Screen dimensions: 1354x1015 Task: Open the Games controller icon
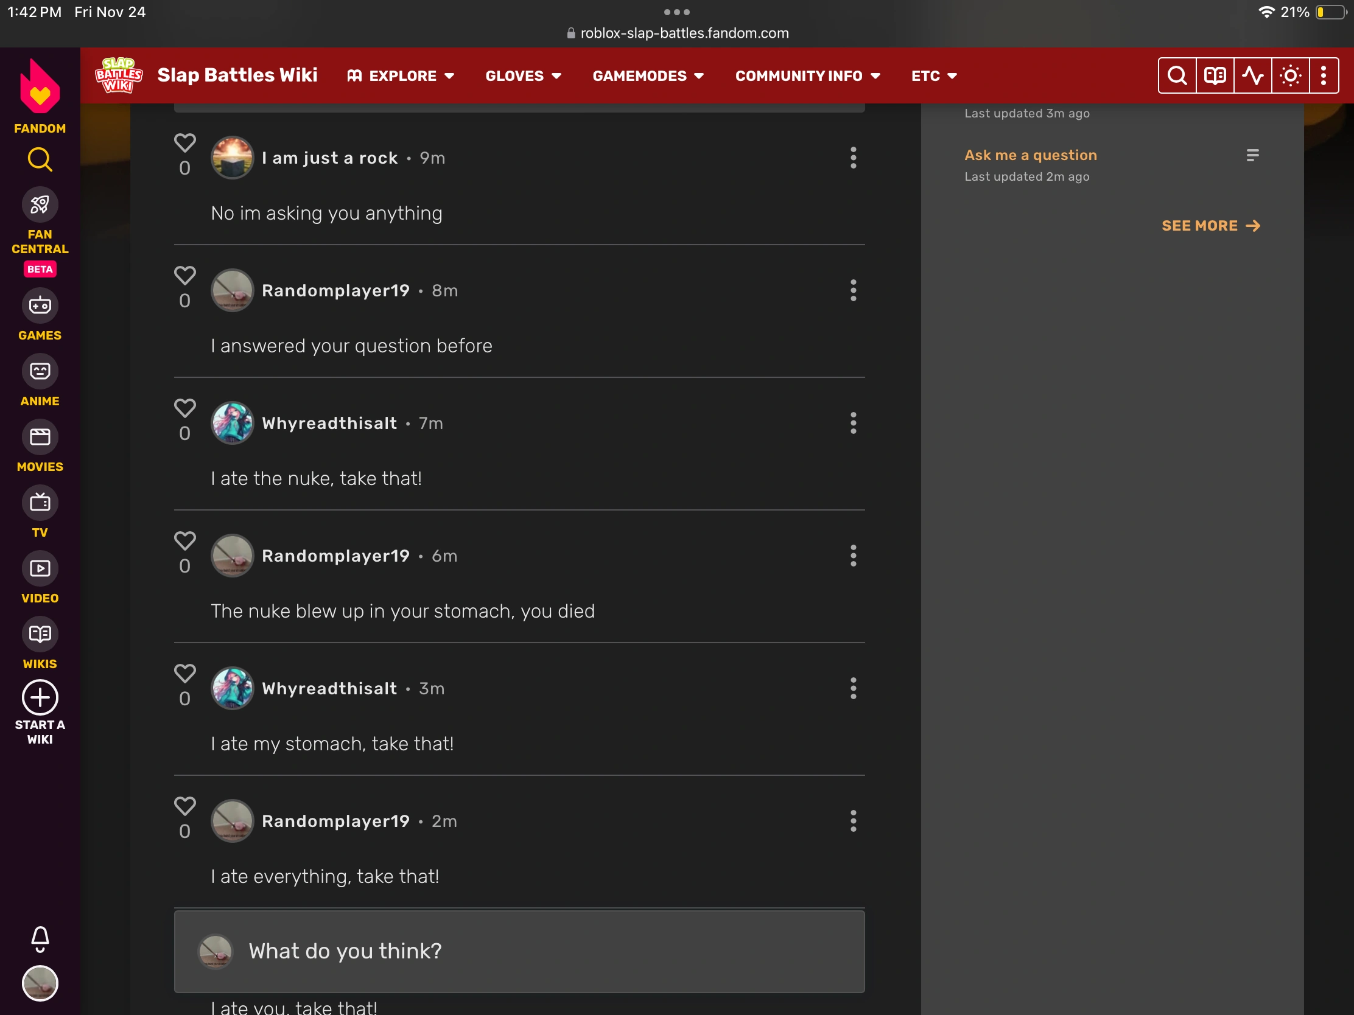tap(40, 305)
